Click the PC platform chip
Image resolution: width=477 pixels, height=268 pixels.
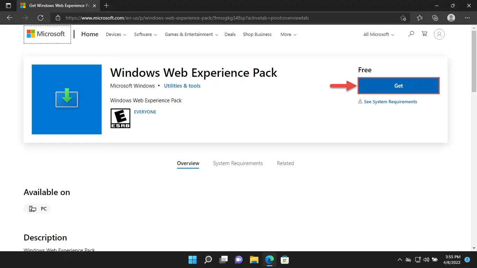click(37, 209)
